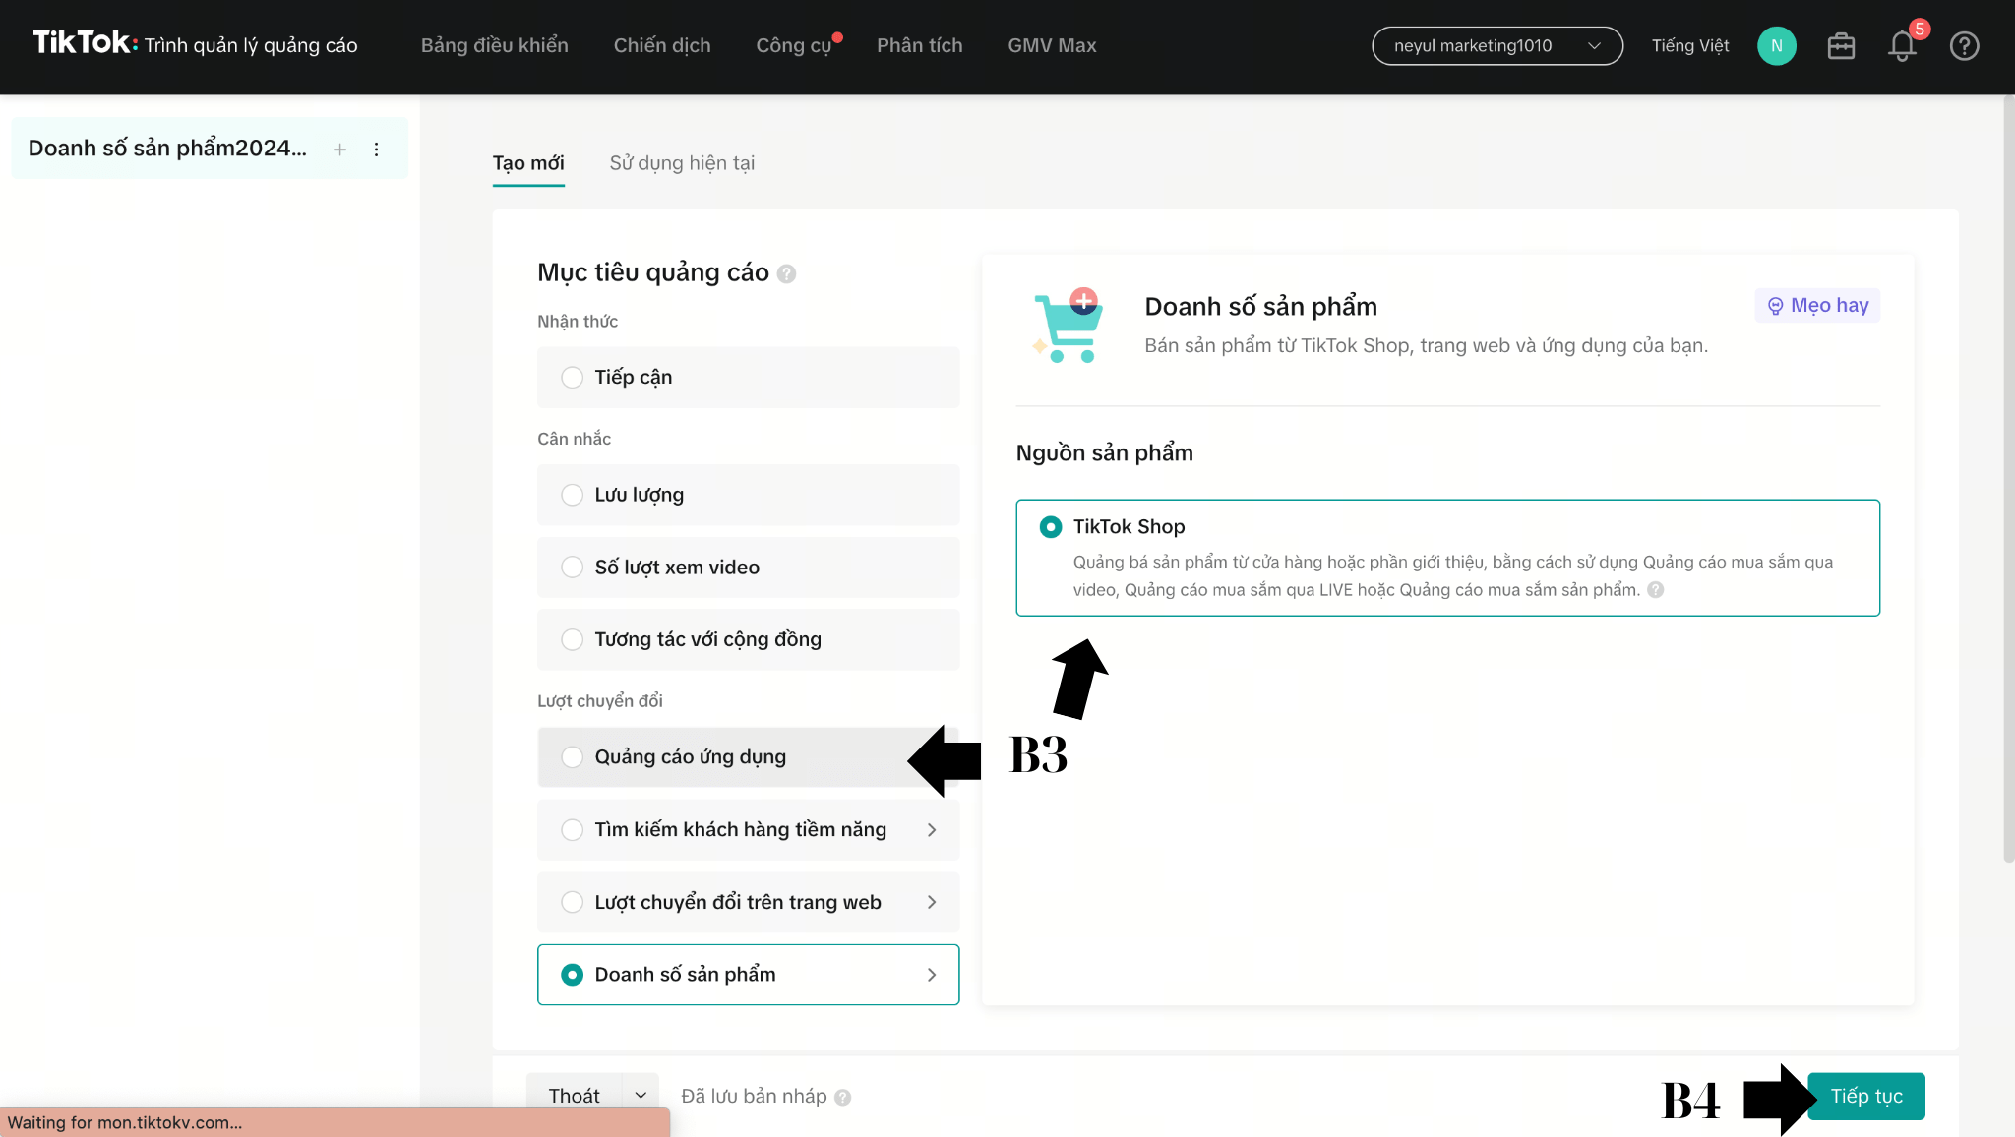
Task: Open the GMV Max menu
Action: [x=1052, y=46]
